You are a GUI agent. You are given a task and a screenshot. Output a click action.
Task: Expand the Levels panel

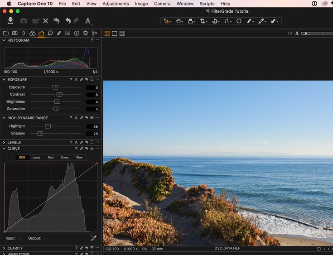[4, 142]
